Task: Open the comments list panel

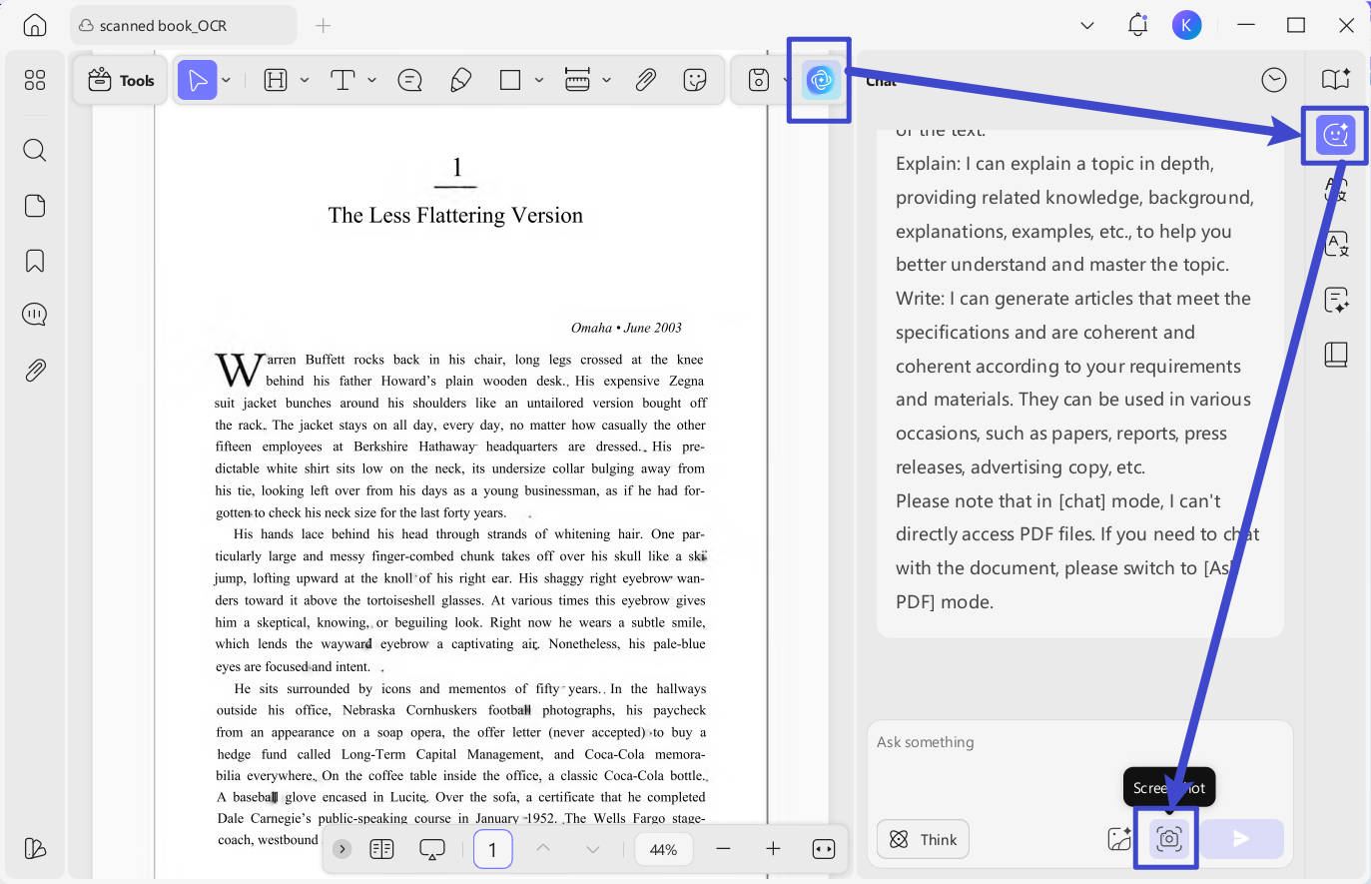Action: [x=35, y=315]
